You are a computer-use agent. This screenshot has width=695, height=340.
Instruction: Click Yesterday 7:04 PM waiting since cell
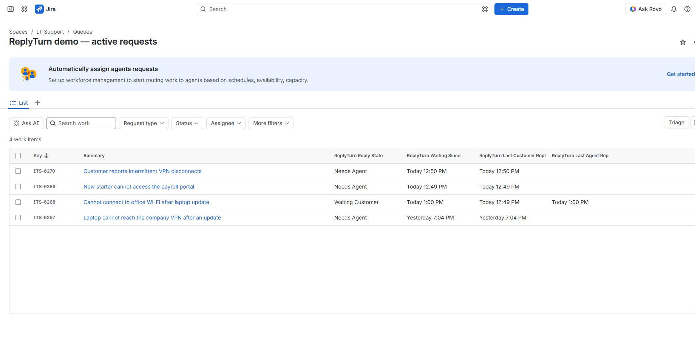[x=430, y=218]
